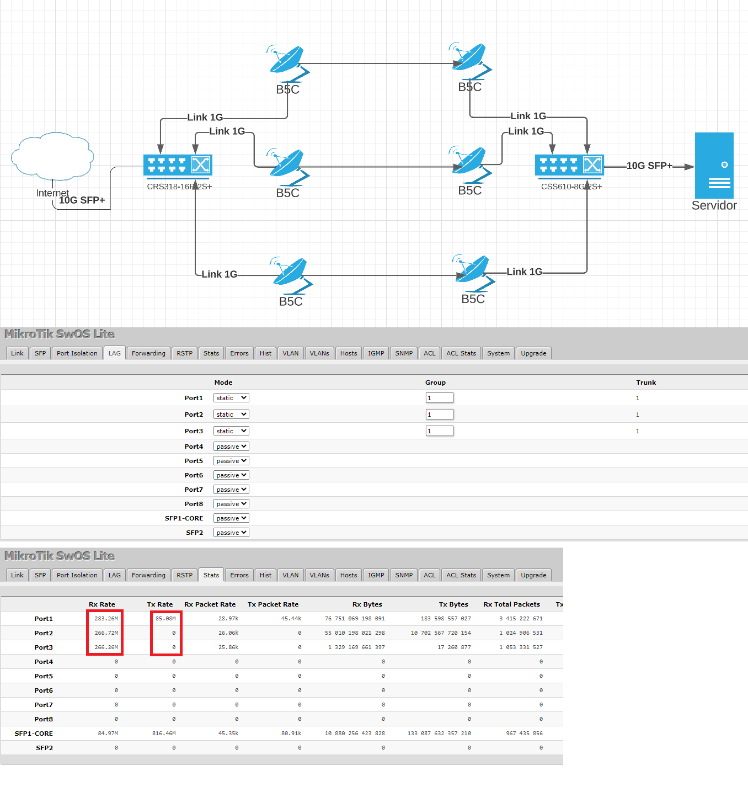Select the middle-left B5C antenna icon

click(x=288, y=167)
